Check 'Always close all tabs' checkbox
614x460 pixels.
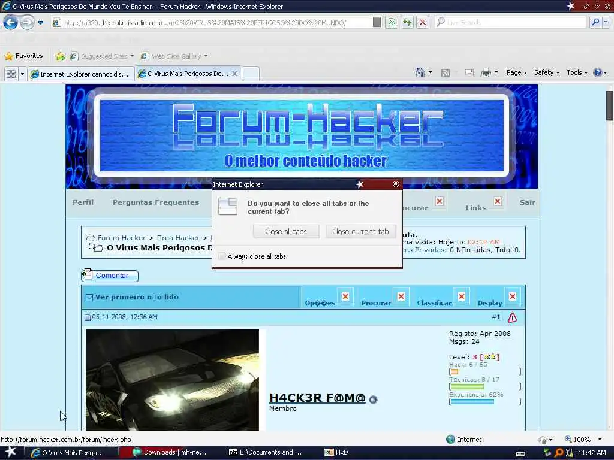[222, 256]
